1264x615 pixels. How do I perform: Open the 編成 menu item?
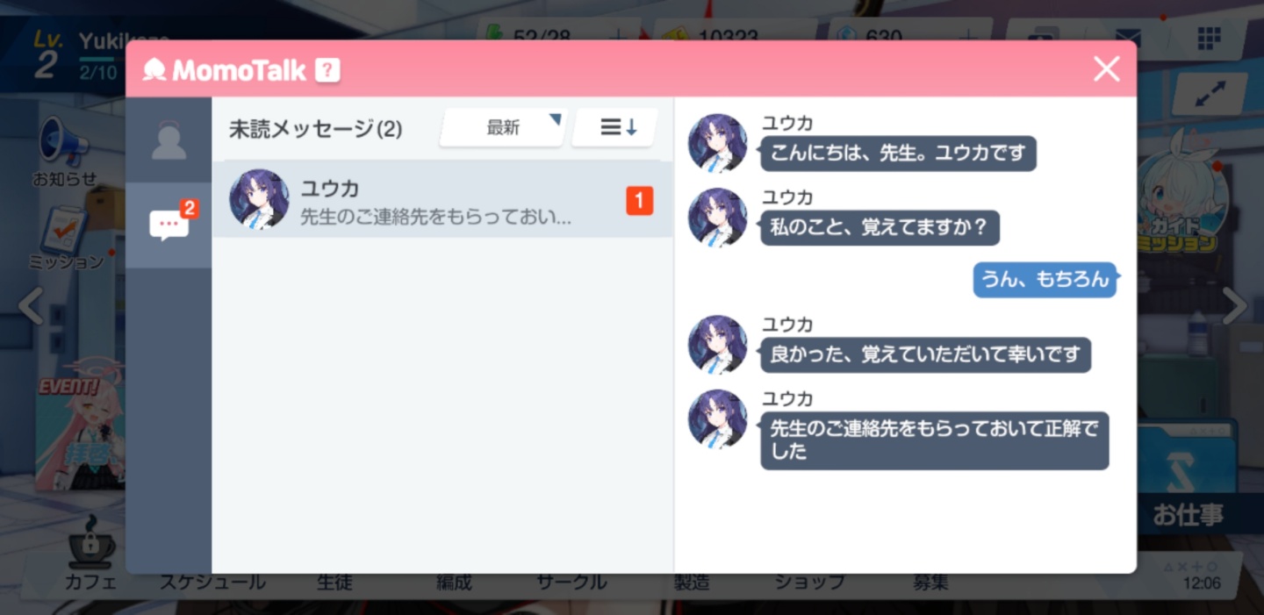454,583
